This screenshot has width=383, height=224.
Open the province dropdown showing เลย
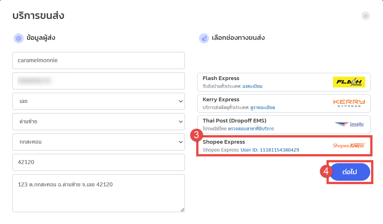point(99,101)
